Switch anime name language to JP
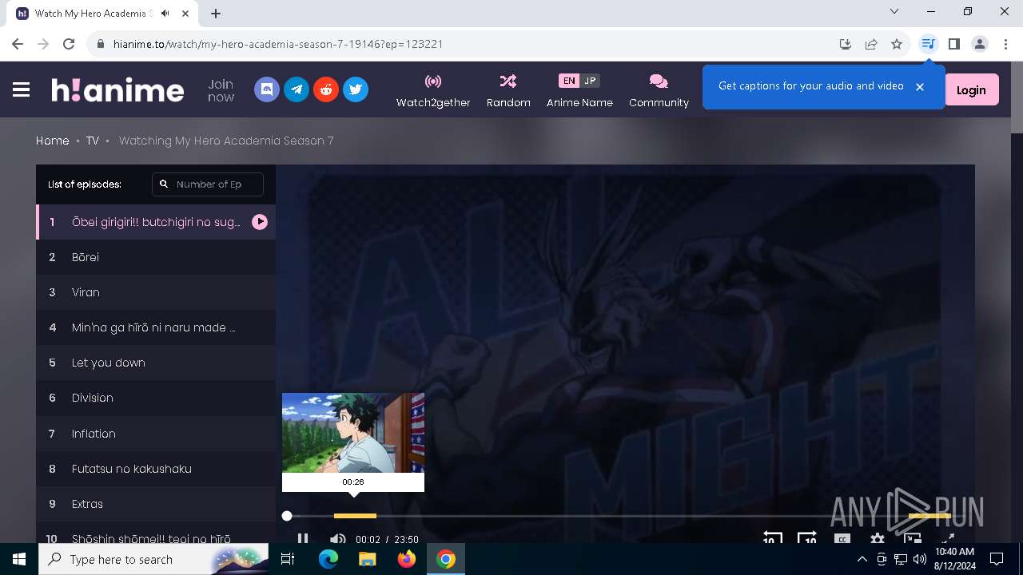 pyautogui.click(x=590, y=81)
